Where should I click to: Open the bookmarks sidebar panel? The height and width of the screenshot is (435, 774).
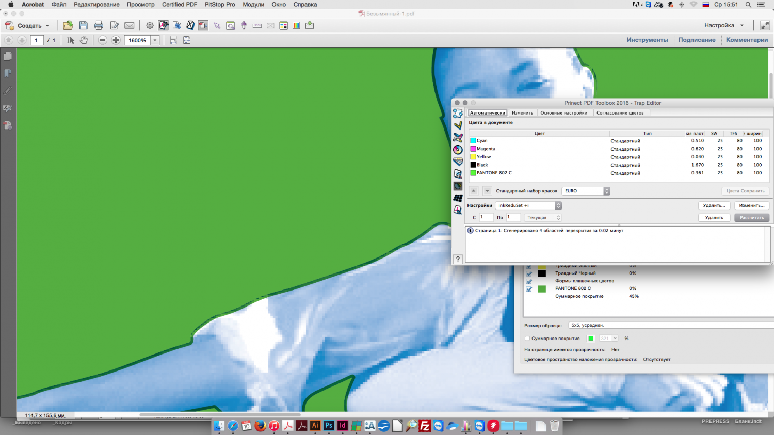[x=8, y=74]
